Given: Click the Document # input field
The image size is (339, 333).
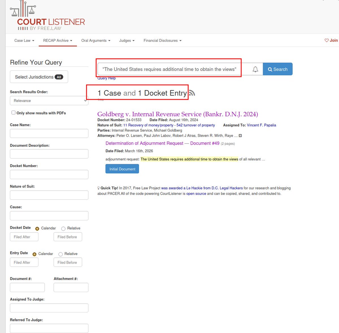Looking at the screenshot, I should click(27, 288).
